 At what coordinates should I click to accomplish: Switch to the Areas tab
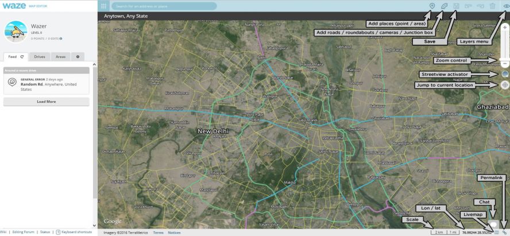[60, 57]
